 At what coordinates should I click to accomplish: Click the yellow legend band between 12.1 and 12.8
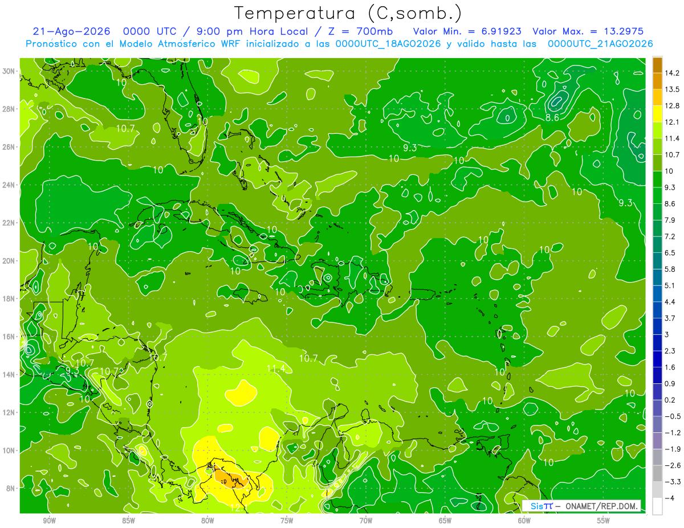[x=657, y=113]
